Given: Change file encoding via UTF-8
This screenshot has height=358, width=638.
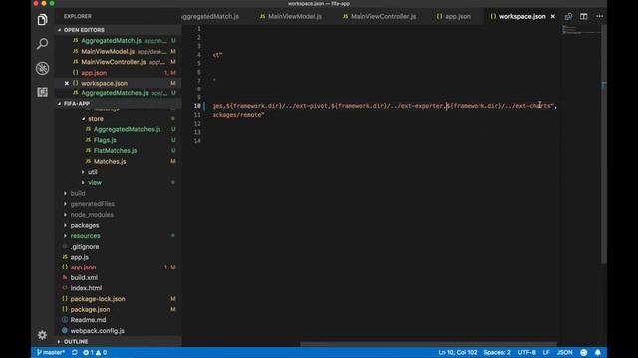Looking at the screenshot, I should point(526,352).
